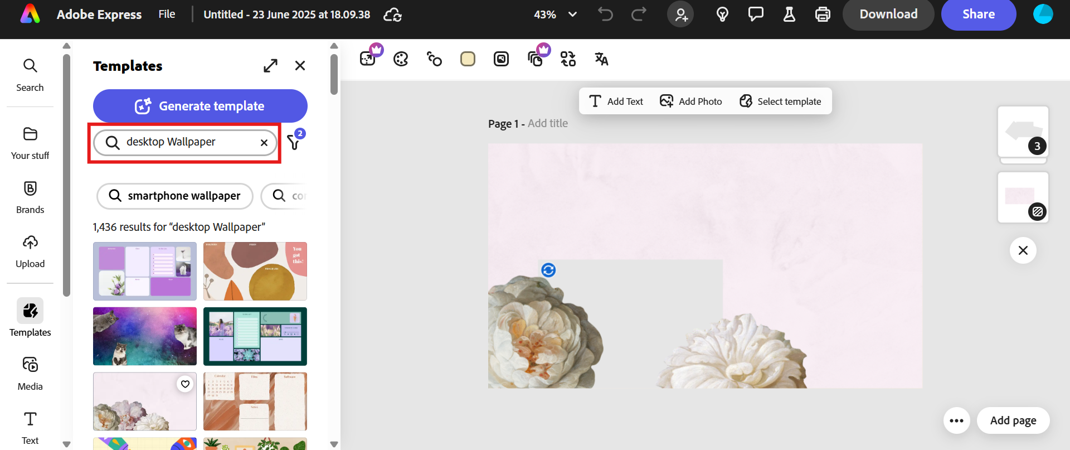The width and height of the screenshot is (1070, 450).
Task: Open Your stuff in sidebar
Action: 30,143
